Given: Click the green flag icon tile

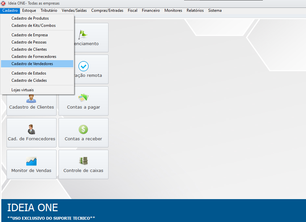Looking at the screenshot, I should pyautogui.click(x=83, y=34).
